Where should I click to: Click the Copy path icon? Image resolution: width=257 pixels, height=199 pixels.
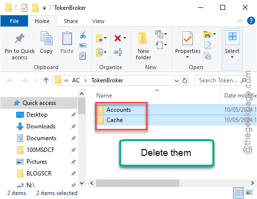83,45
